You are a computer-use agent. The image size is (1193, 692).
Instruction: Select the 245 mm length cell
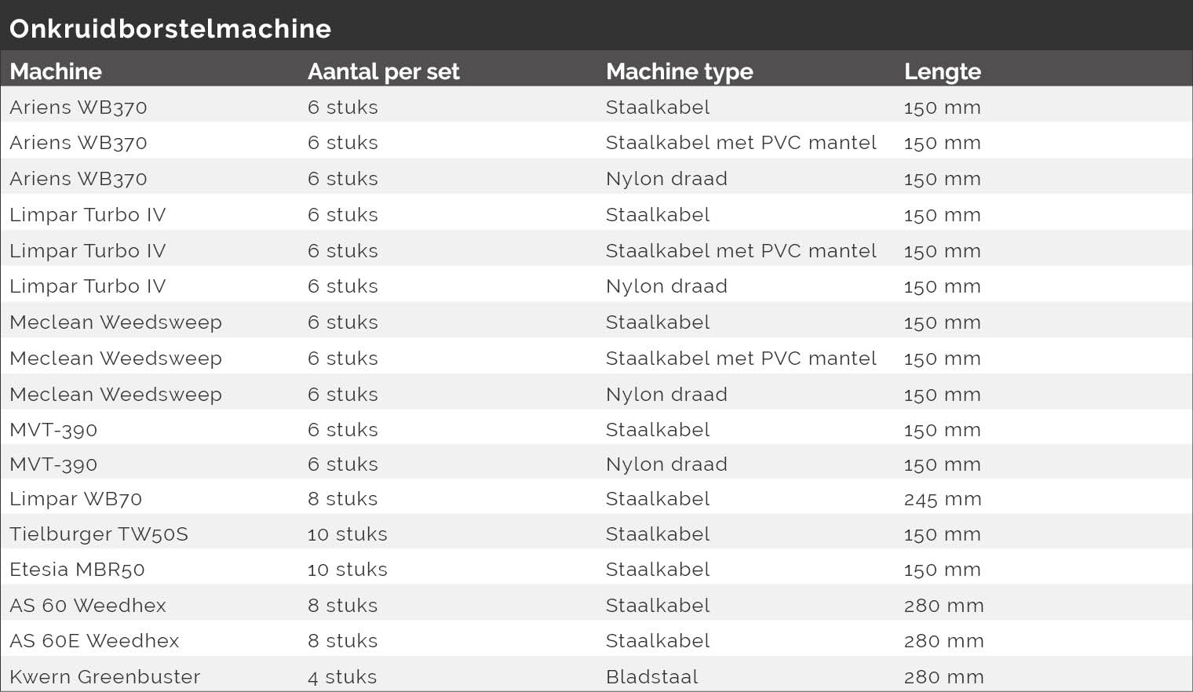coord(943,499)
